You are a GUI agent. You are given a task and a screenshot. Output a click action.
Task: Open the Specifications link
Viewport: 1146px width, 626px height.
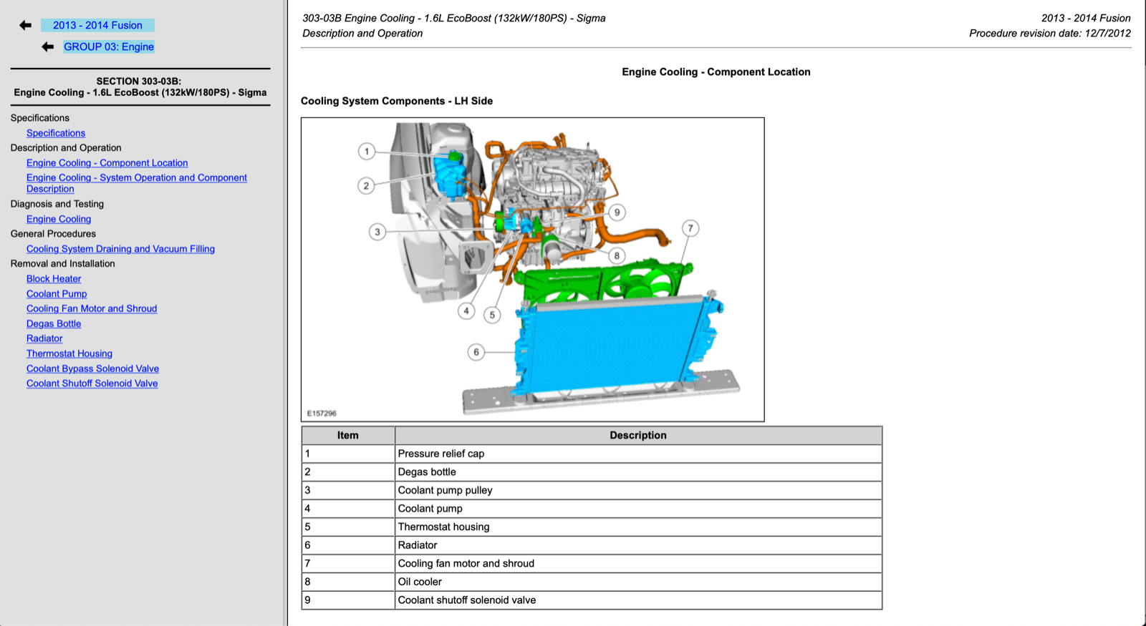(x=56, y=133)
